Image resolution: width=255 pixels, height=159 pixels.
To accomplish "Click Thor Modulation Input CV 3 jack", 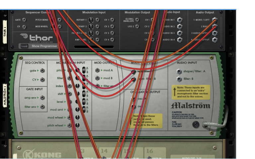I will click(x=112, y=33).
